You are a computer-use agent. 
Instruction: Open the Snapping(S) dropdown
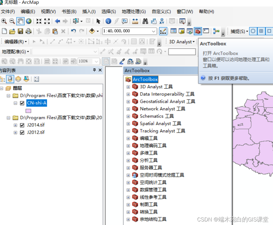coord(239,32)
